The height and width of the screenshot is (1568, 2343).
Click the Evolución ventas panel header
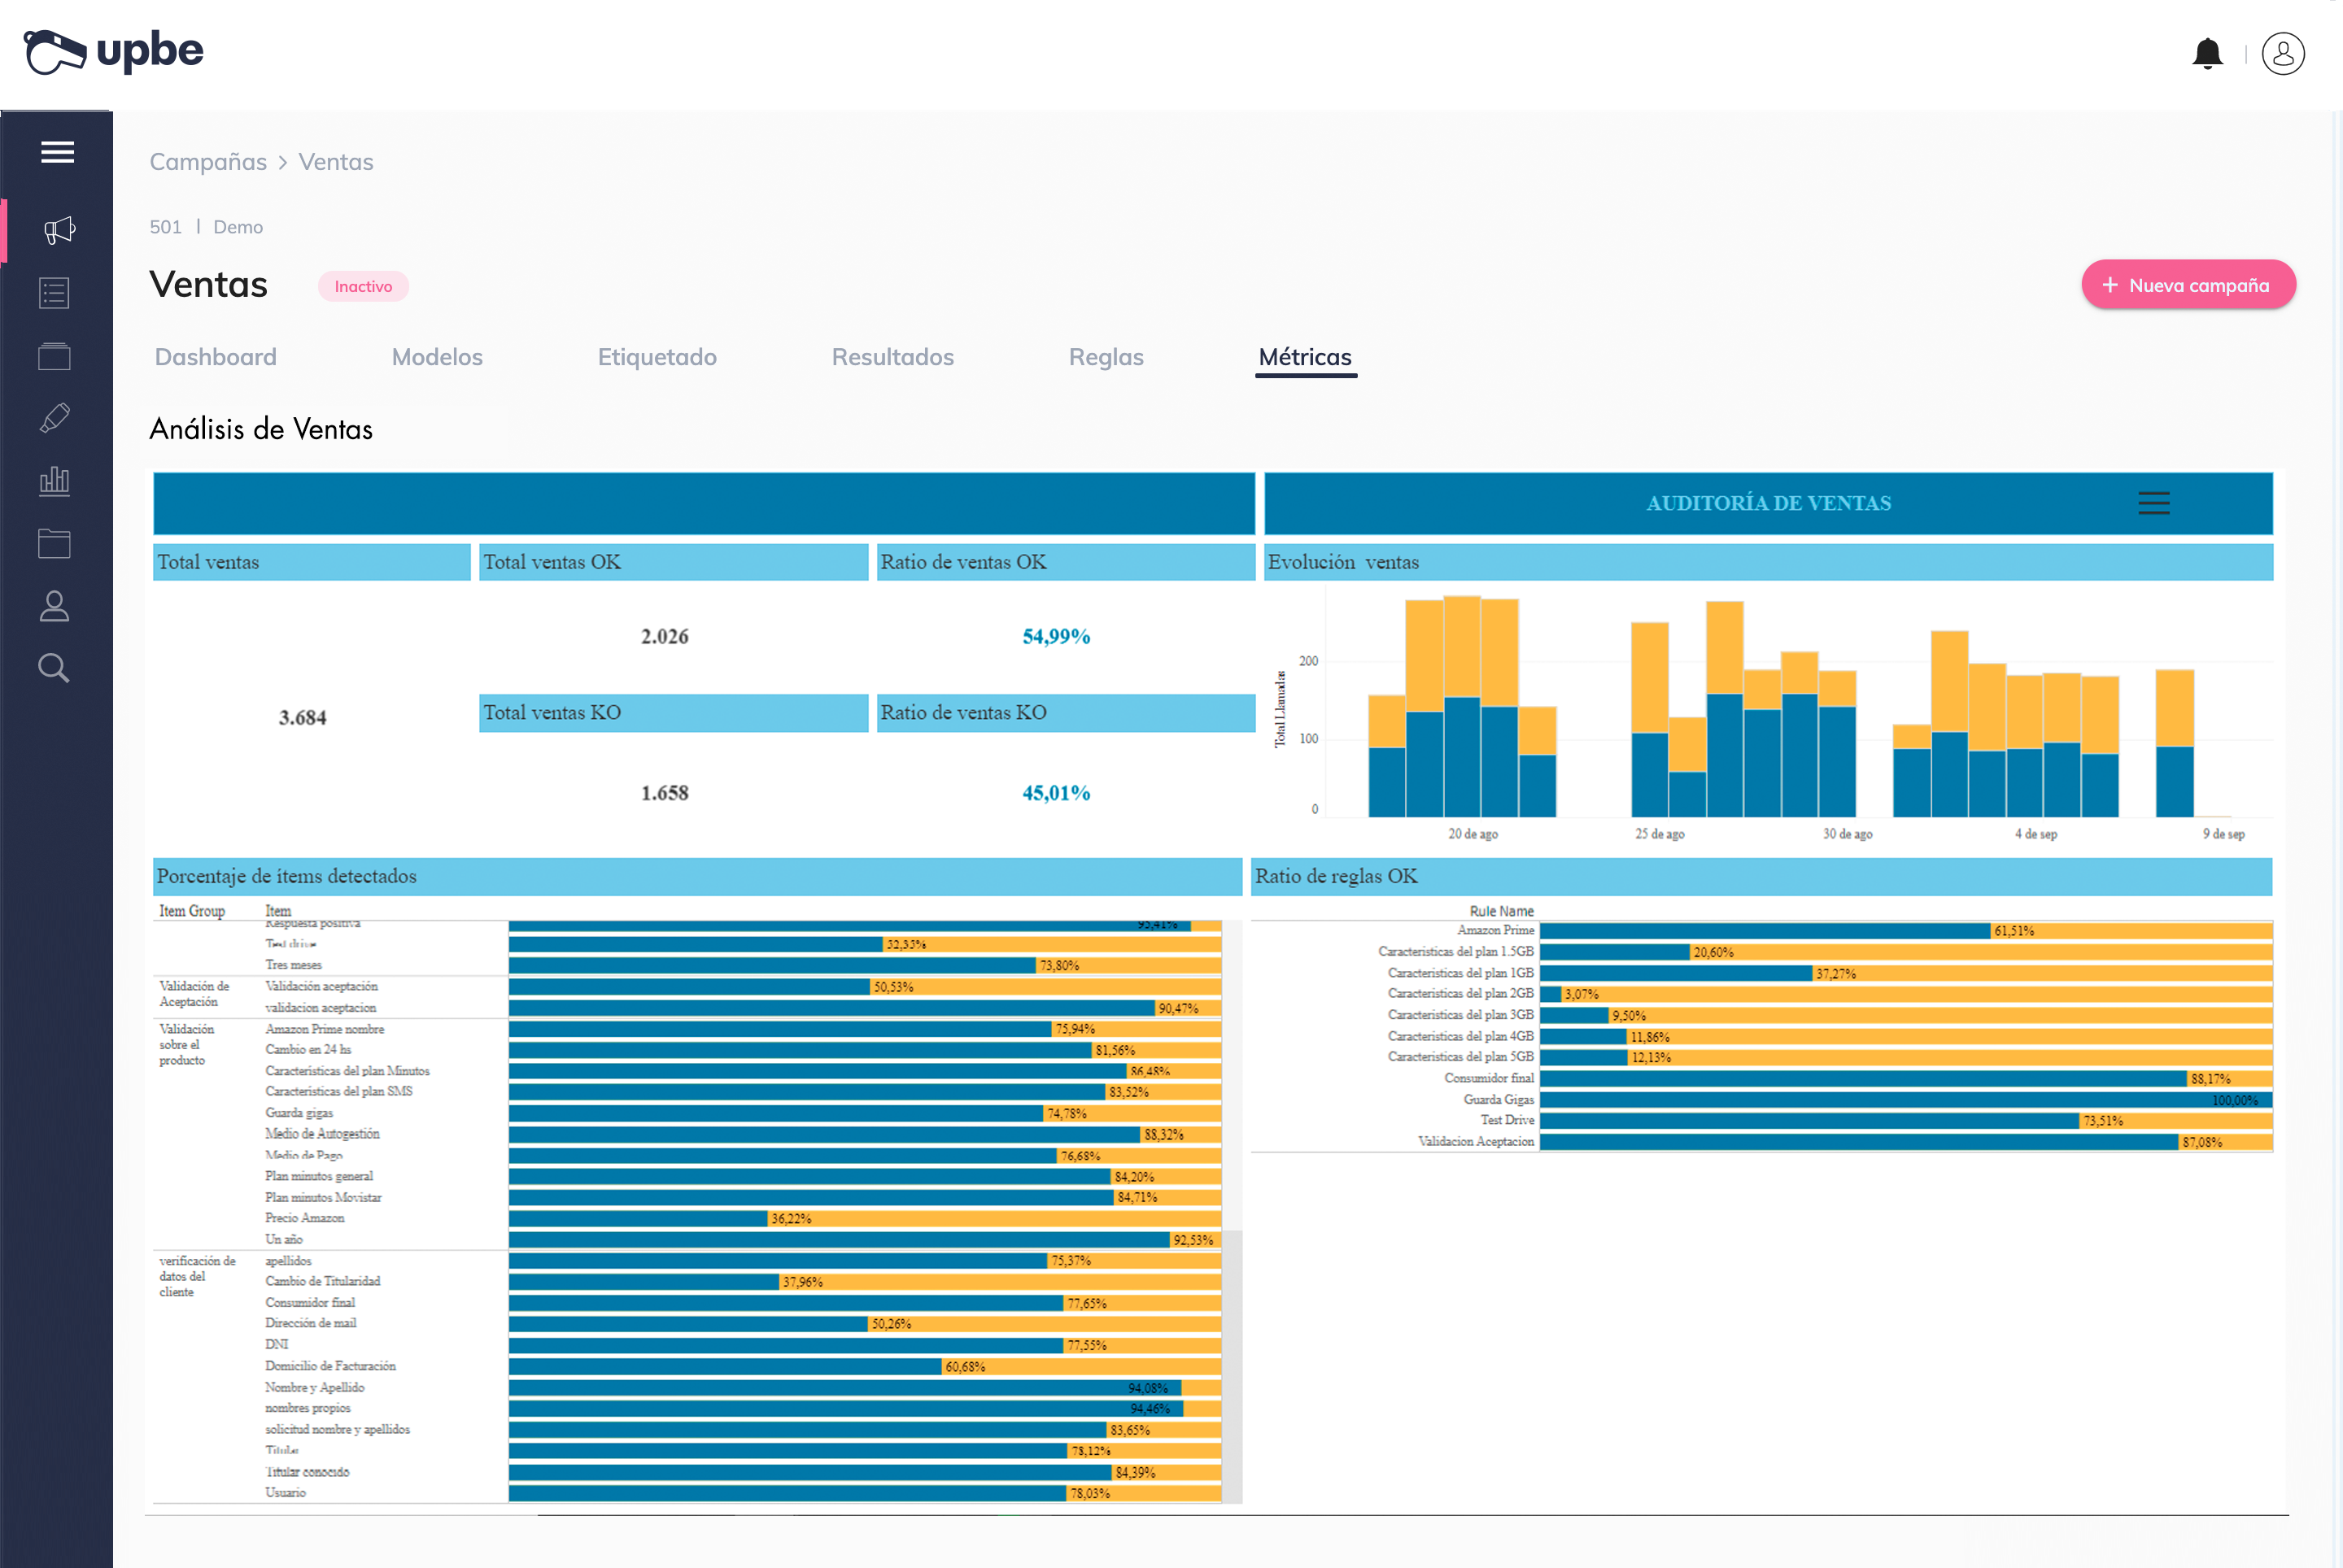pos(1768,562)
